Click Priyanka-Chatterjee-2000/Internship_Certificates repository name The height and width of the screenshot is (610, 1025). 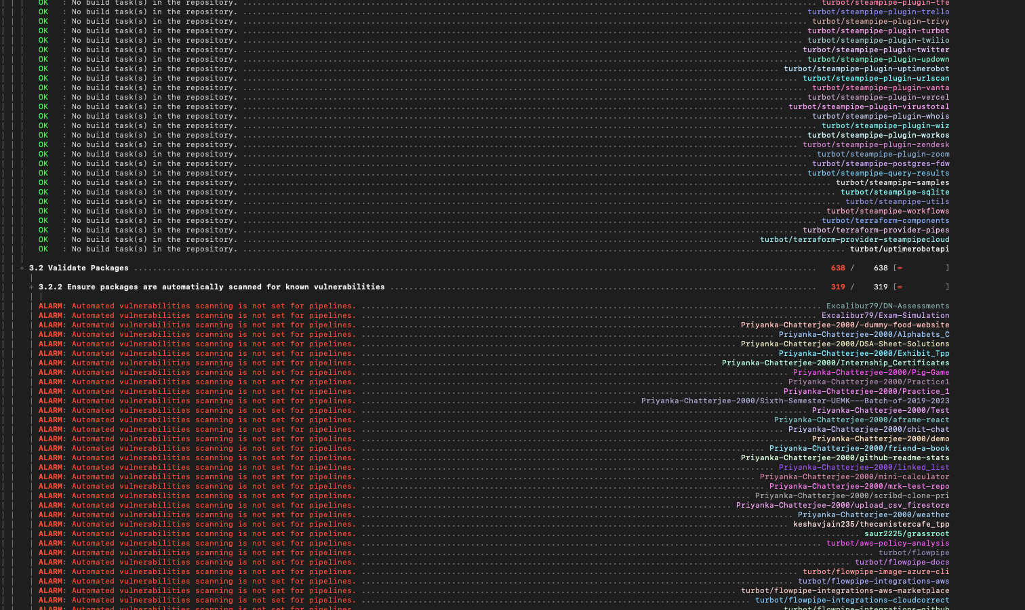[x=836, y=363]
